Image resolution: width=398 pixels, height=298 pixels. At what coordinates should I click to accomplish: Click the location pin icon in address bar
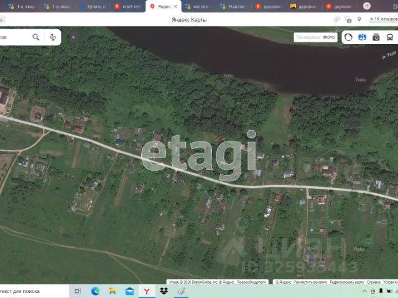(x=359, y=19)
